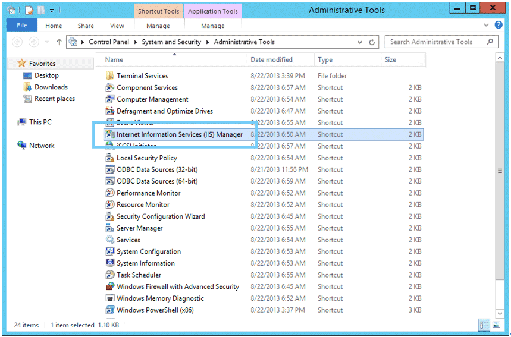The image size is (511, 337).
Task: Open the recent locations dropdown arrow
Action: pyautogui.click(x=46, y=42)
